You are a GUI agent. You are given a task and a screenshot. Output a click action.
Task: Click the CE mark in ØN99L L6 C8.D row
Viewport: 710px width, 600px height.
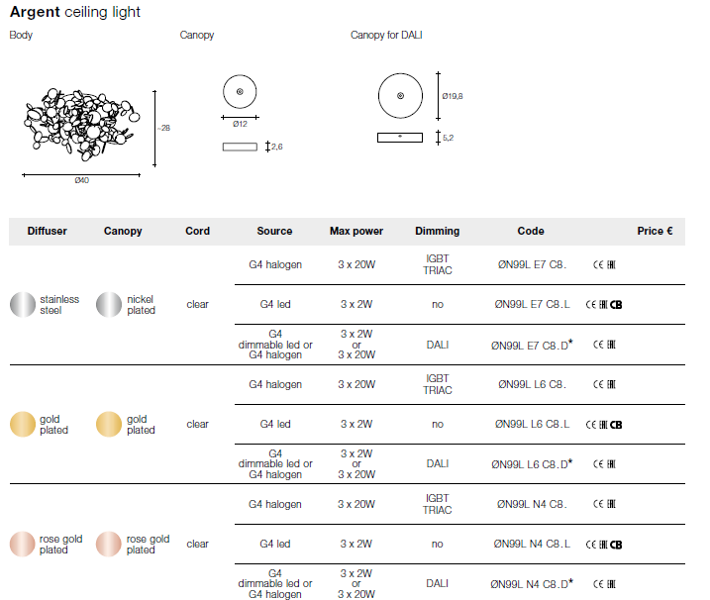(598, 464)
